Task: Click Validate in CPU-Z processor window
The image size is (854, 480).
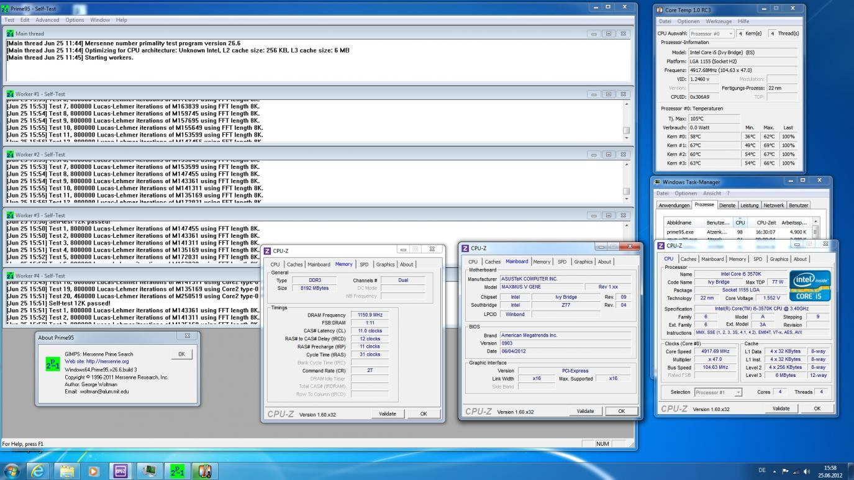Action: [x=781, y=408]
